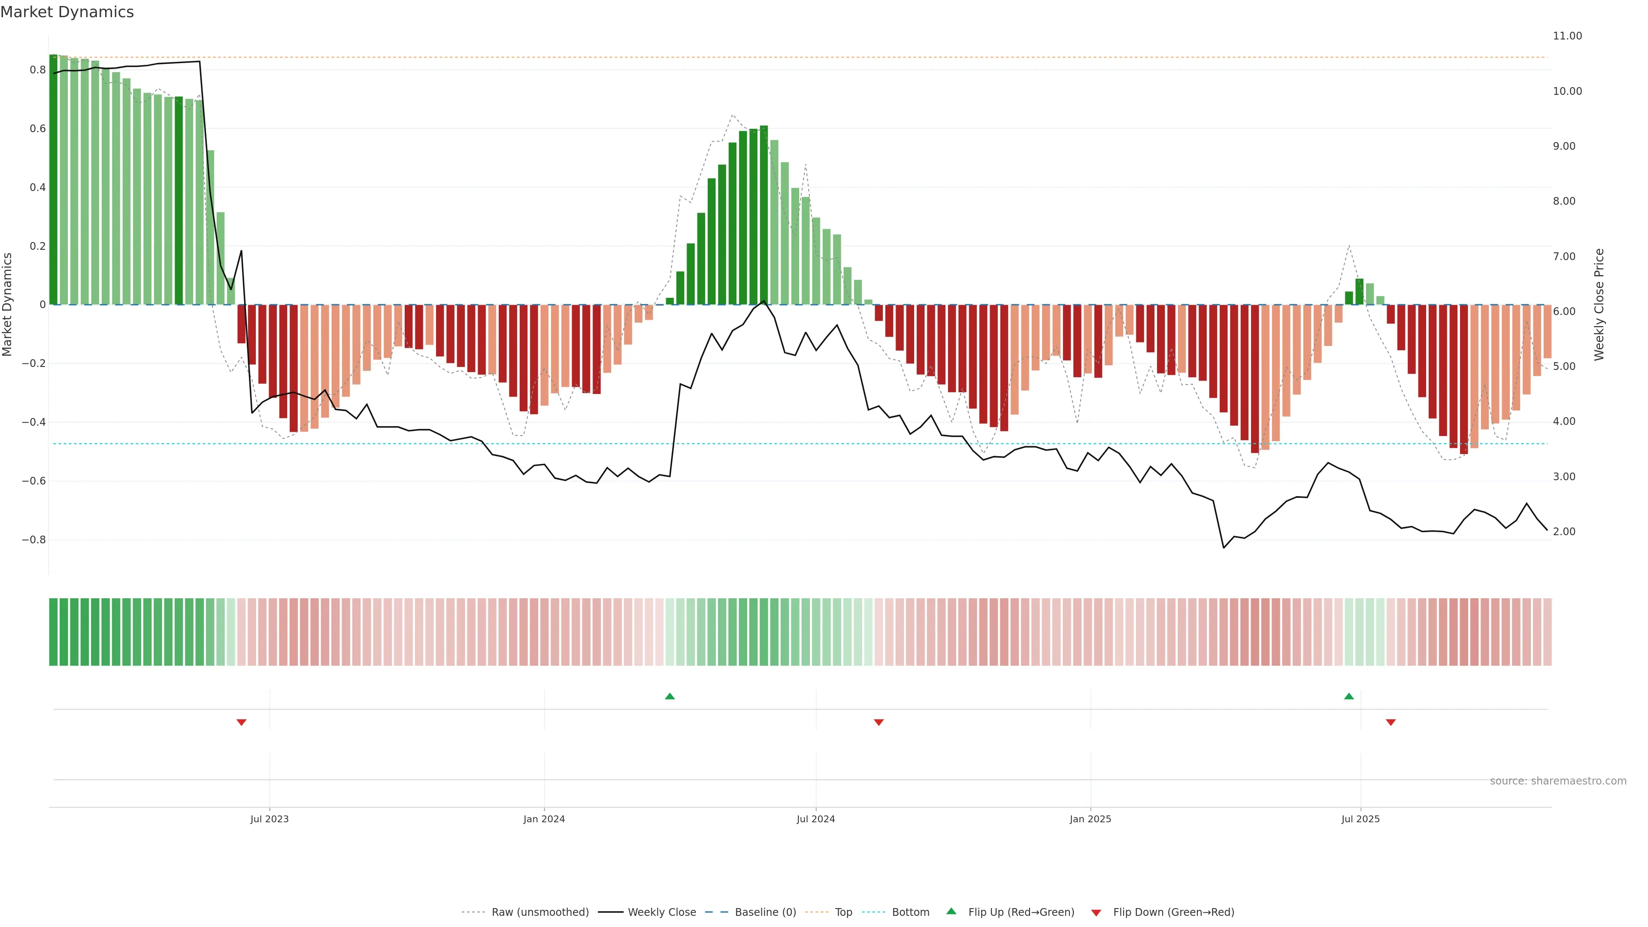Click the Weekly Close Price axis title

click(1599, 305)
